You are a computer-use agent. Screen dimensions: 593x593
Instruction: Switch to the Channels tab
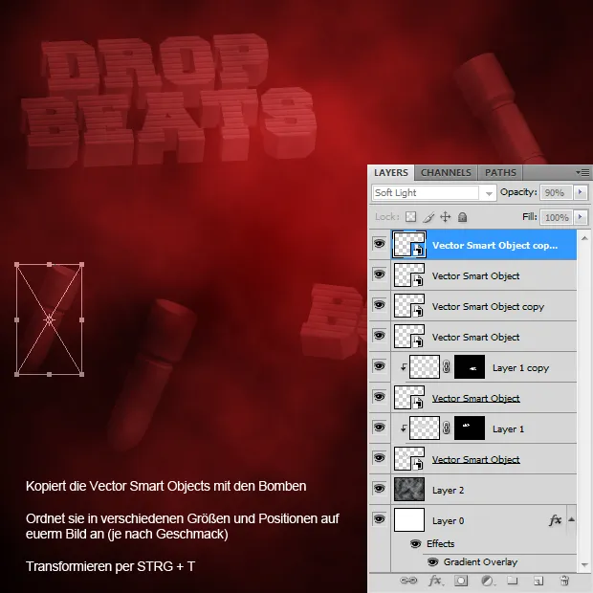pos(446,172)
